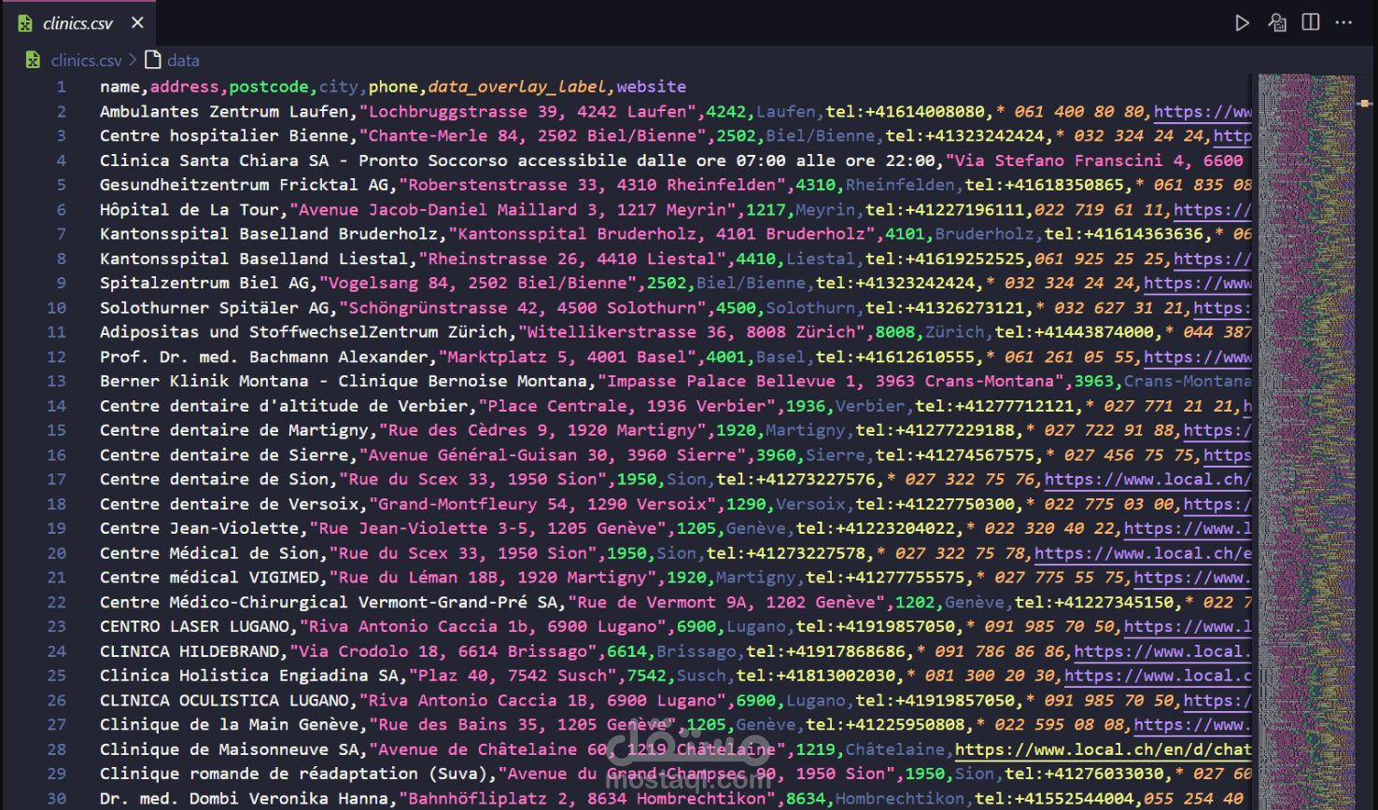Click 'tel:+41614008080' on line 2
The image size is (1378, 810).
point(906,111)
